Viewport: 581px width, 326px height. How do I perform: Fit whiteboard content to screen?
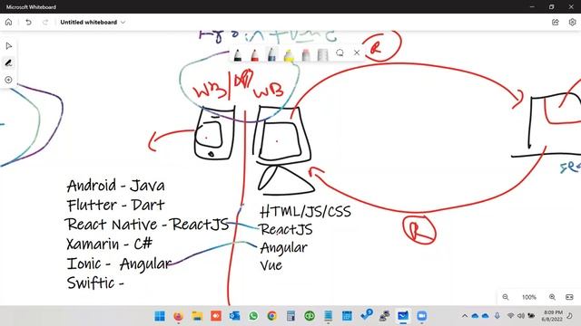coord(569,297)
